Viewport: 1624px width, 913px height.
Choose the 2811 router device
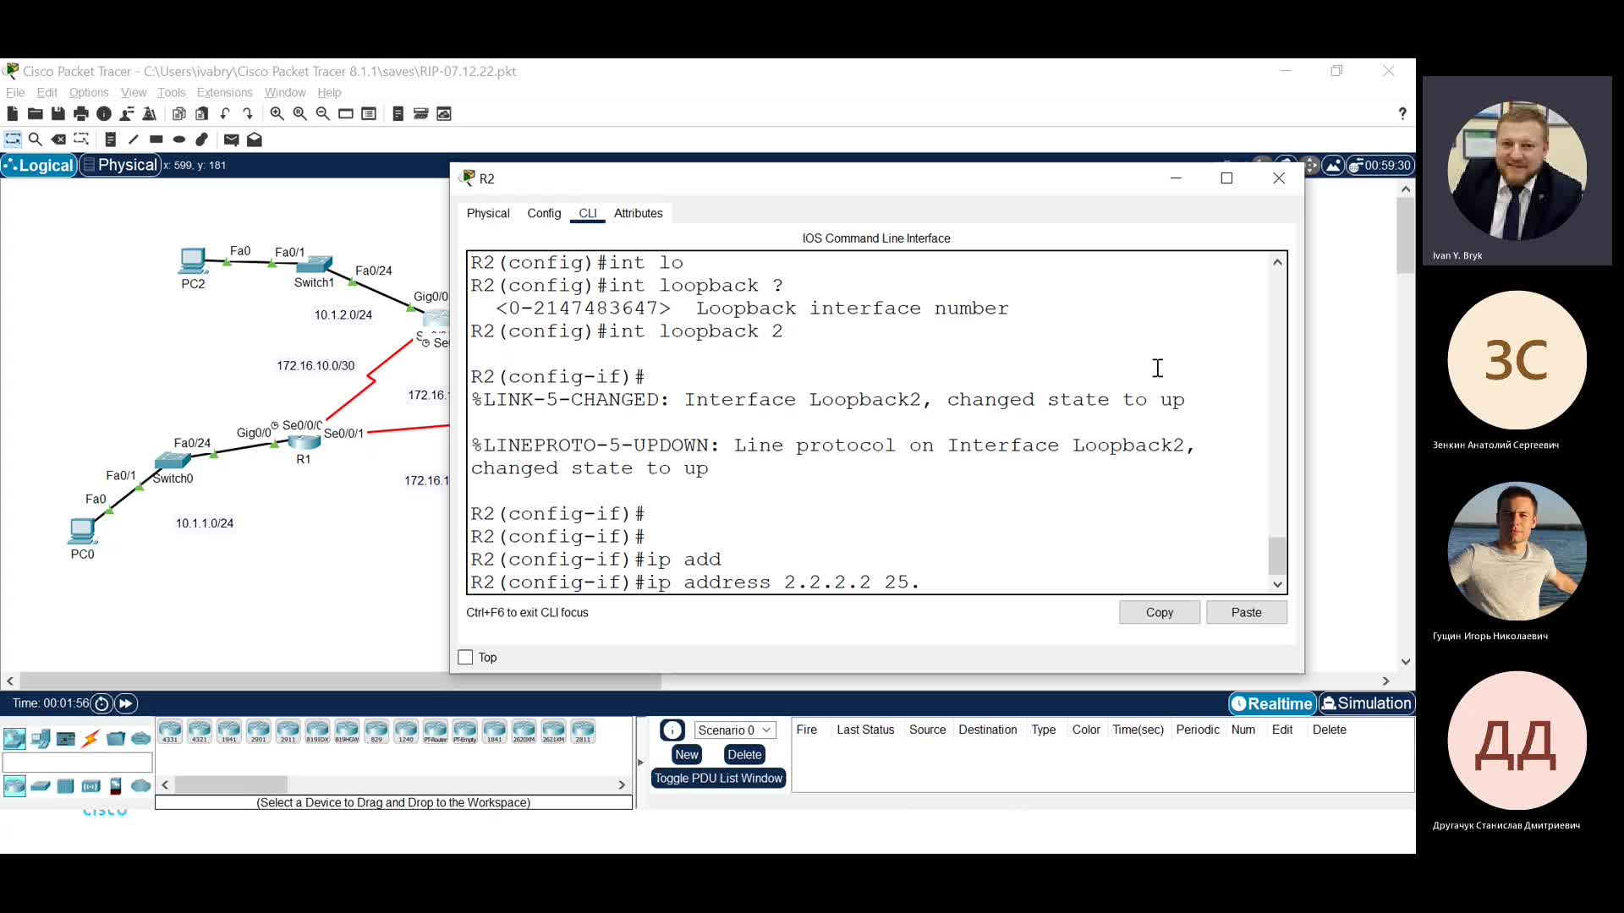583,732
